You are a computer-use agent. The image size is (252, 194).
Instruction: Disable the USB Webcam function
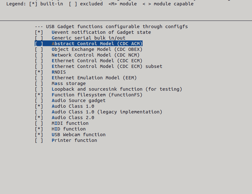click(x=39, y=135)
